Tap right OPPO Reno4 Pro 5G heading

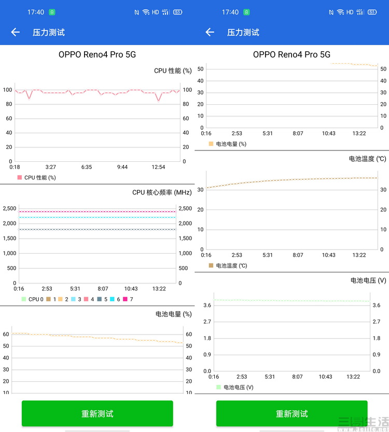[x=291, y=54]
